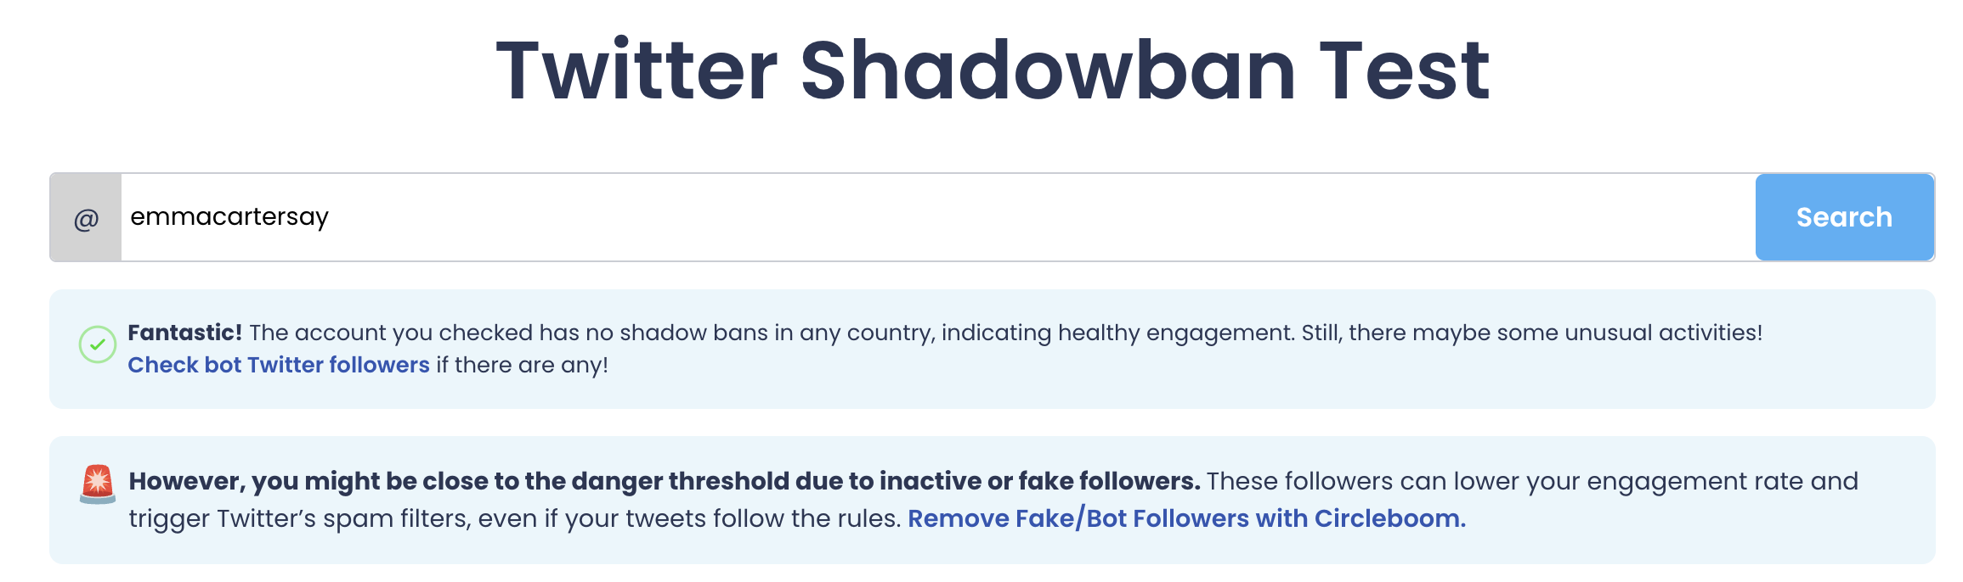
Task: Select the emmacartersay text in the search box
Action: point(229,216)
